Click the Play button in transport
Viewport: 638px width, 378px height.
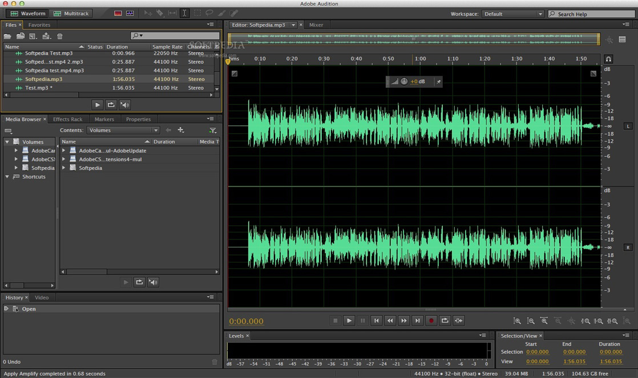pos(349,320)
